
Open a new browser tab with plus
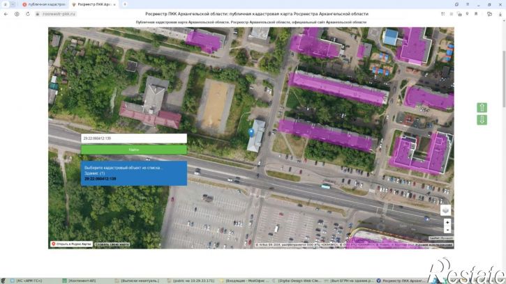125,4
